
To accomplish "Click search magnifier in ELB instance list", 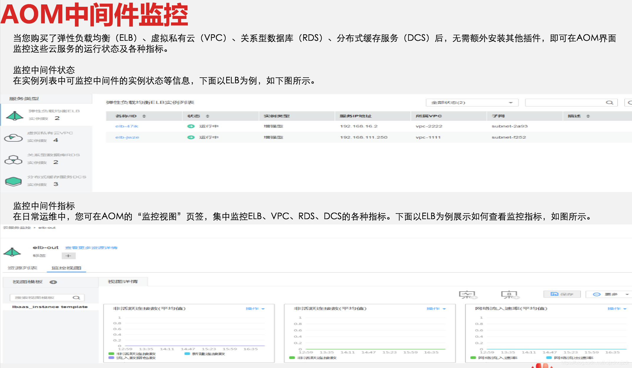I will click(x=609, y=102).
